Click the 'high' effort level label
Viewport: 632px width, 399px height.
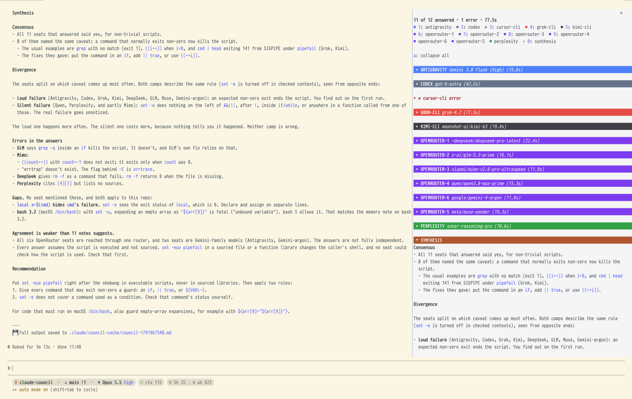coord(128,382)
